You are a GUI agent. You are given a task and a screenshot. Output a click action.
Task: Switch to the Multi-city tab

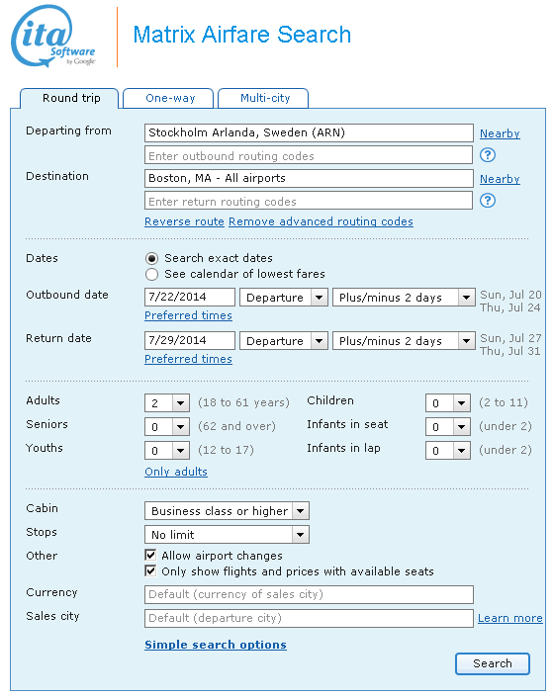(263, 98)
